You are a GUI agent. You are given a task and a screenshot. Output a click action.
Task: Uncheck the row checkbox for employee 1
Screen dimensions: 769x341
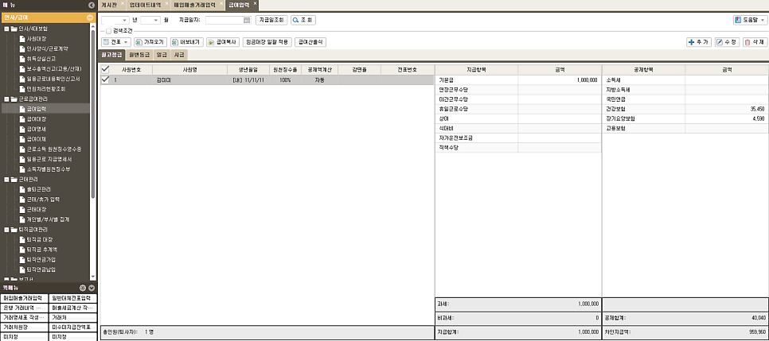(105, 79)
